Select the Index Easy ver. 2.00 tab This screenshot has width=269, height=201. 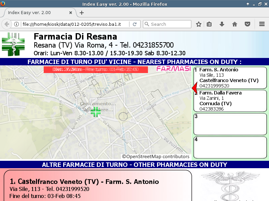[34, 13]
